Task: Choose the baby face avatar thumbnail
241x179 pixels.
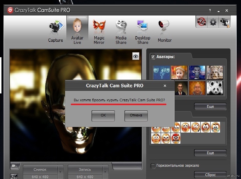Action: tap(179, 72)
